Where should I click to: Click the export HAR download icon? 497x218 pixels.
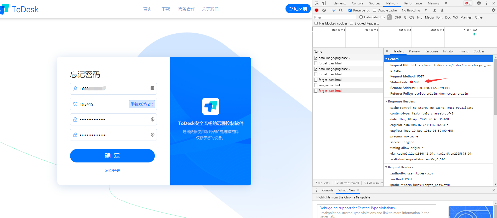tap(442, 10)
